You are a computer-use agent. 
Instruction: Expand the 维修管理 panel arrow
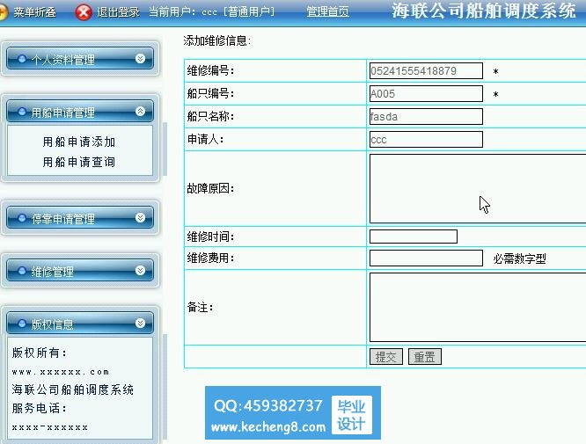coord(140,271)
